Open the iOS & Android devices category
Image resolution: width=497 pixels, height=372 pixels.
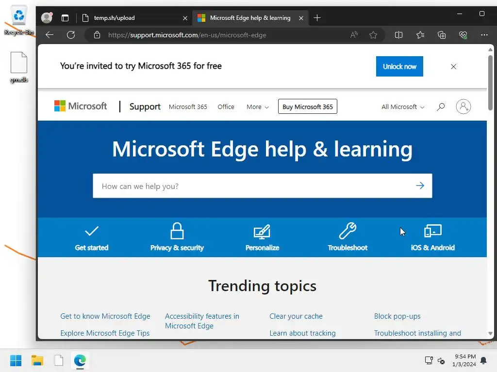[x=432, y=237]
